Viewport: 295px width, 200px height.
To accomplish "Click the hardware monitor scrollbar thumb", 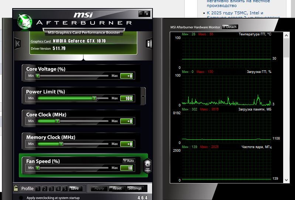I will [x=287, y=48].
